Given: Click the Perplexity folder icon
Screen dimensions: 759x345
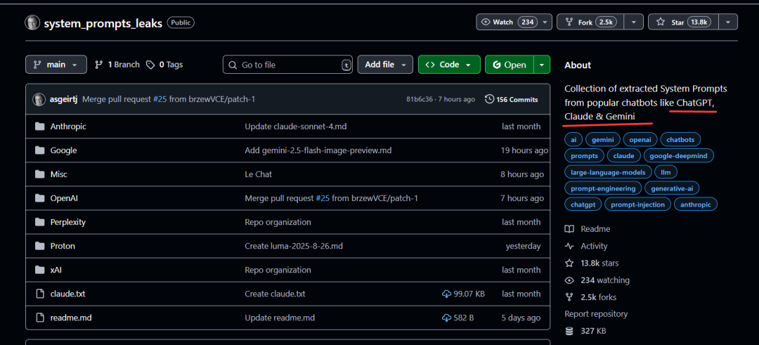Looking at the screenshot, I should [39, 222].
